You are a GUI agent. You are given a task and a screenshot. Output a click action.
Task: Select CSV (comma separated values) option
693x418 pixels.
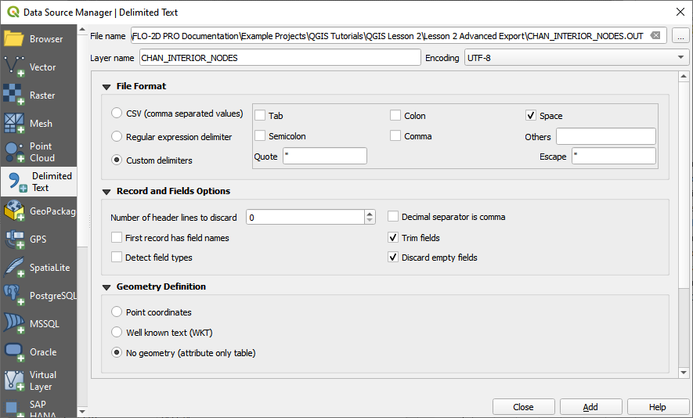pos(117,114)
